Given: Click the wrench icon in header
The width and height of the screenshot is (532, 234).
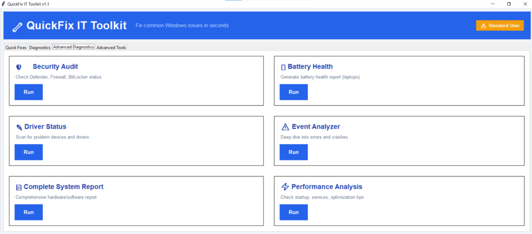Looking at the screenshot, I should click(x=17, y=26).
